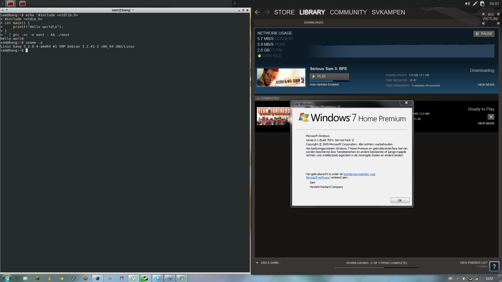
Task: Click the Steam back arrow
Action: pyautogui.click(x=257, y=12)
